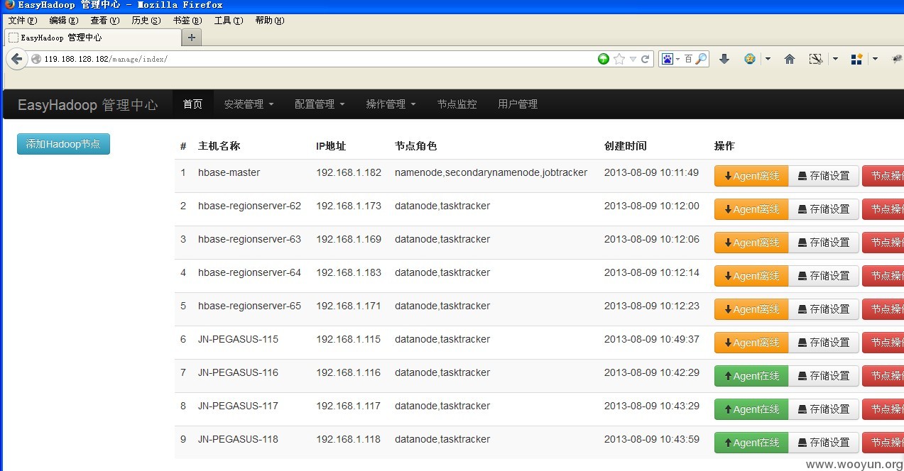This screenshot has width=904, height=471.
Task: Click the screenshot scissors tool icon
Action: 816,59
